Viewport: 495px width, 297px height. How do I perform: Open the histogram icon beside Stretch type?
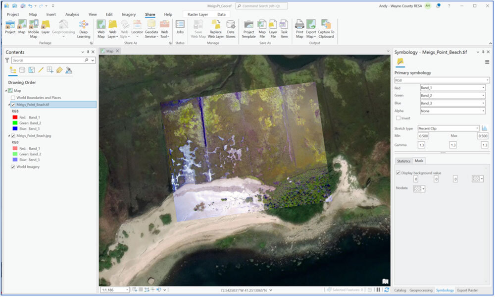pyautogui.click(x=484, y=127)
